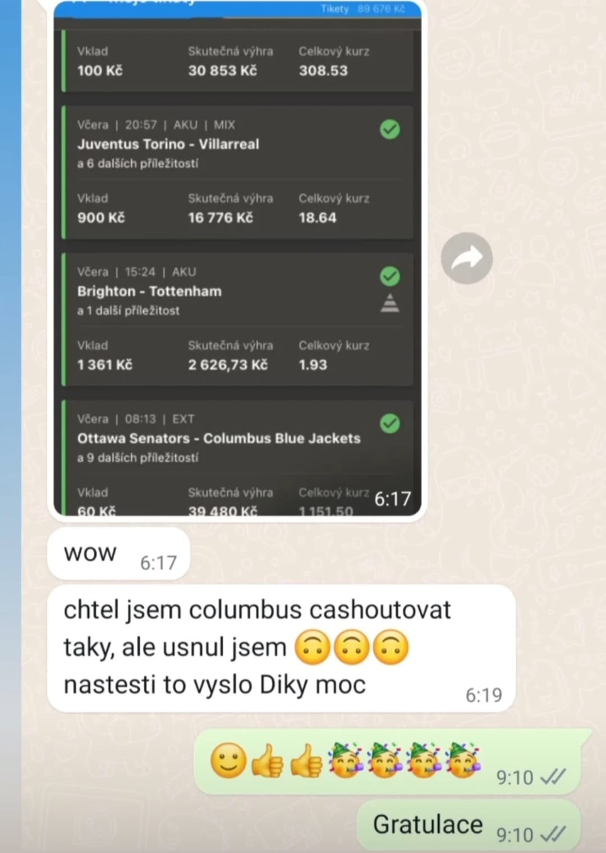Select the "wow" message bubble
The width and height of the screenshot is (606, 853).
click(x=119, y=554)
